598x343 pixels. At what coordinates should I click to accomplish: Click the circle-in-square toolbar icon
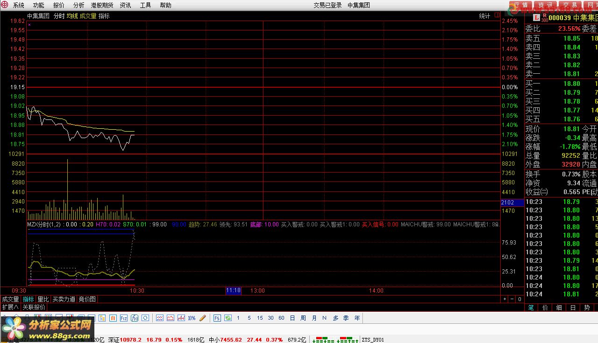[145, 318]
